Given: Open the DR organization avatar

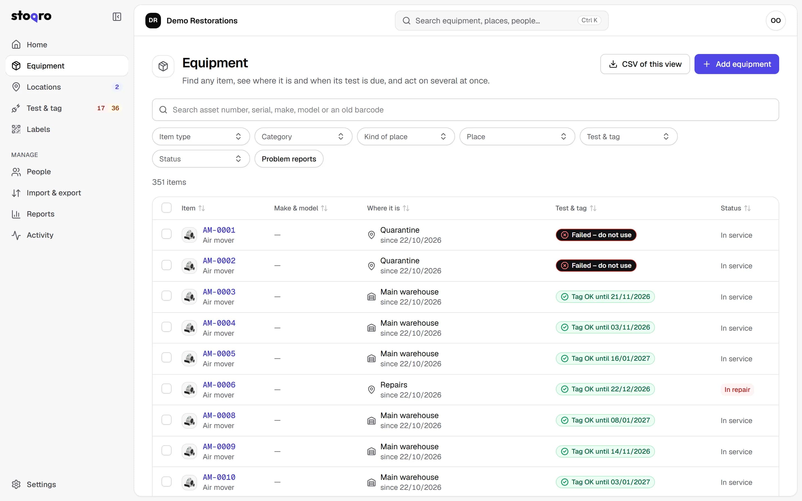Looking at the screenshot, I should 153,21.
